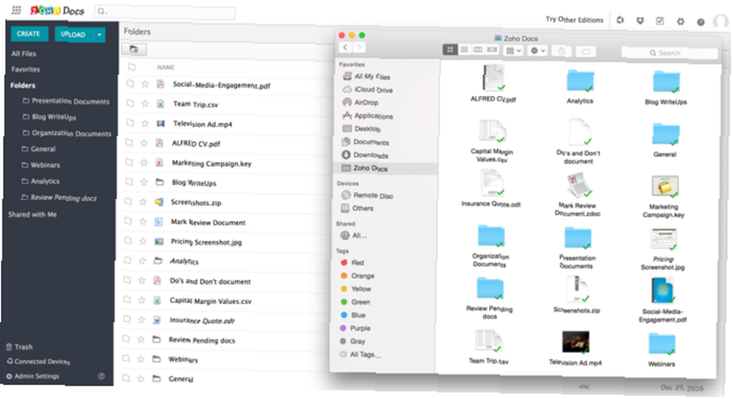Open iCloud Drive in Finder sidebar
732x399 pixels.
coord(368,89)
